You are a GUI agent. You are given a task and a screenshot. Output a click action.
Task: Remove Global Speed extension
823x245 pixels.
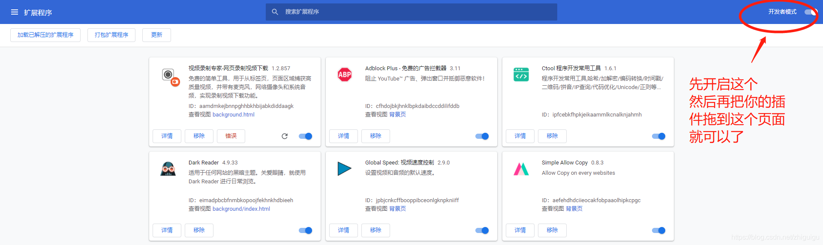point(375,230)
